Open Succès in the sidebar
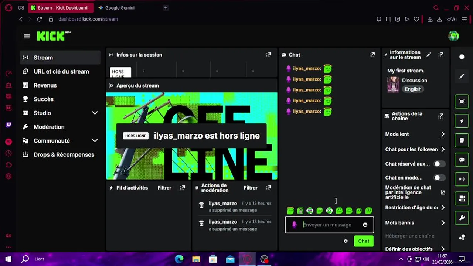Image resolution: width=473 pixels, height=266 pixels. (60, 99)
